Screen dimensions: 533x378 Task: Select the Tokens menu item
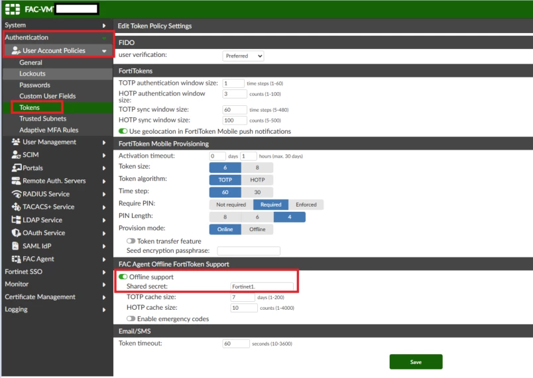[29, 107]
